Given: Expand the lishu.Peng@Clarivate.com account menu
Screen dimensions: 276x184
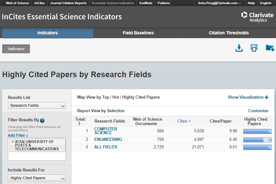Looking at the screenshot, I should [220, 3].
